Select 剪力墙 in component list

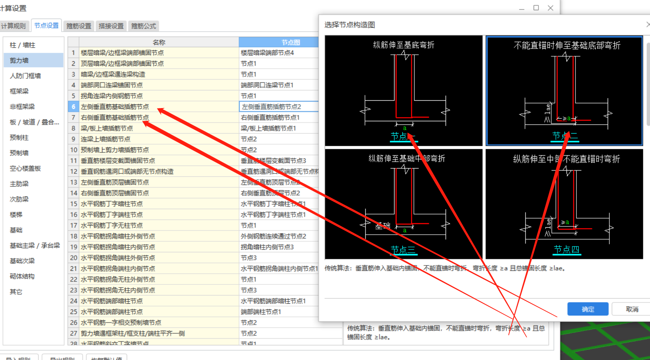pos(34,60)
